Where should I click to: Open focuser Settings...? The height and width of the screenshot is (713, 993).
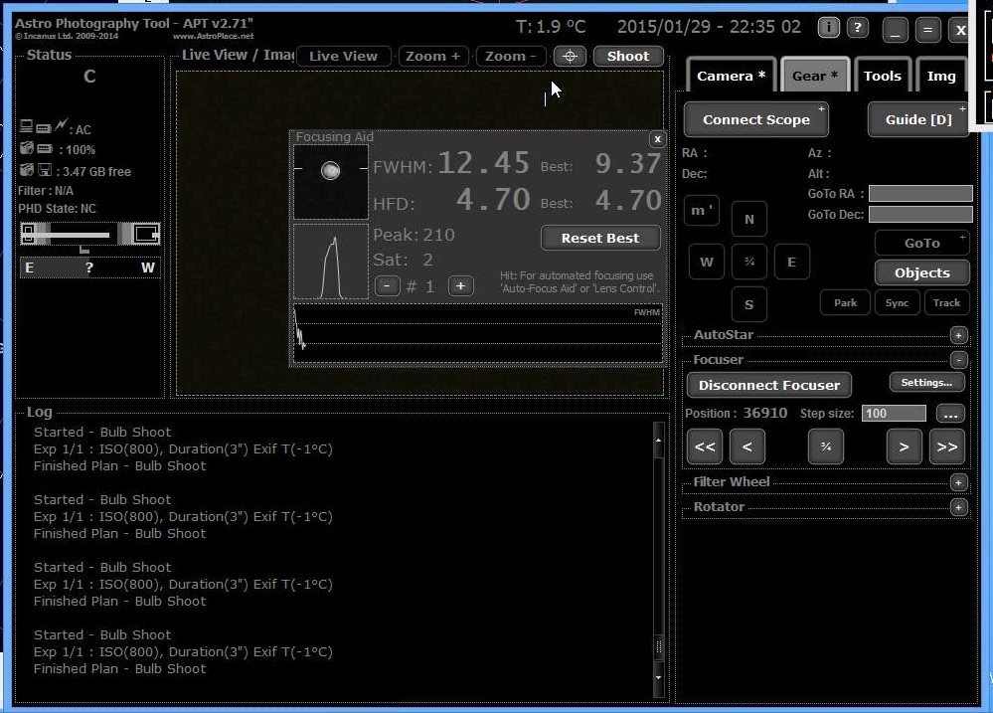[x=926, y=383]
